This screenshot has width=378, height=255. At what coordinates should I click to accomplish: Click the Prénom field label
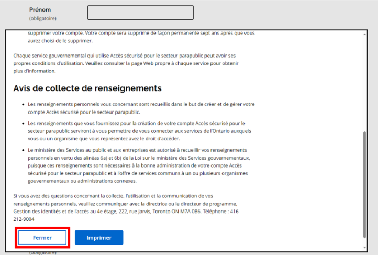point(41,10)
